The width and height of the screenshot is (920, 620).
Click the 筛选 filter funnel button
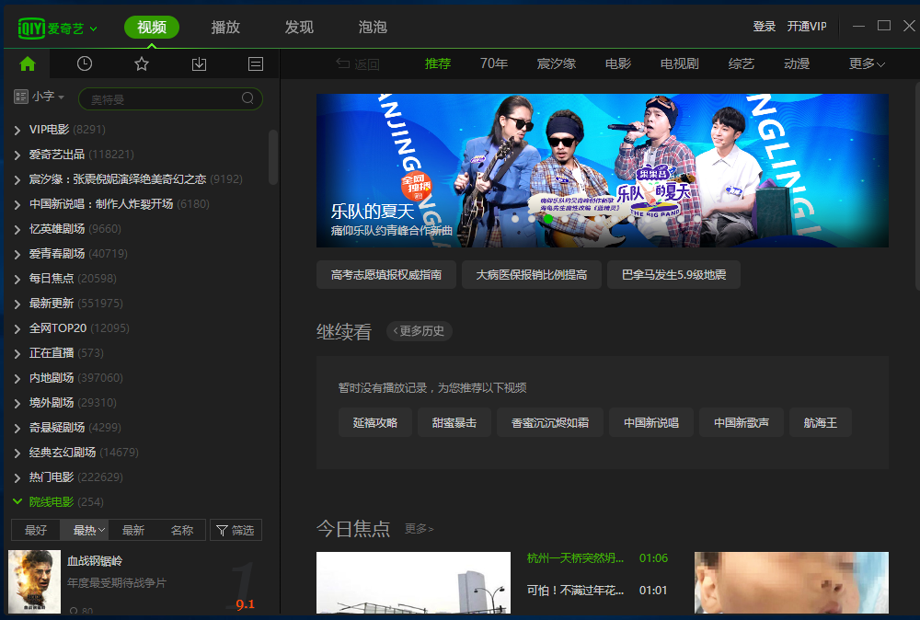(236, 530)
